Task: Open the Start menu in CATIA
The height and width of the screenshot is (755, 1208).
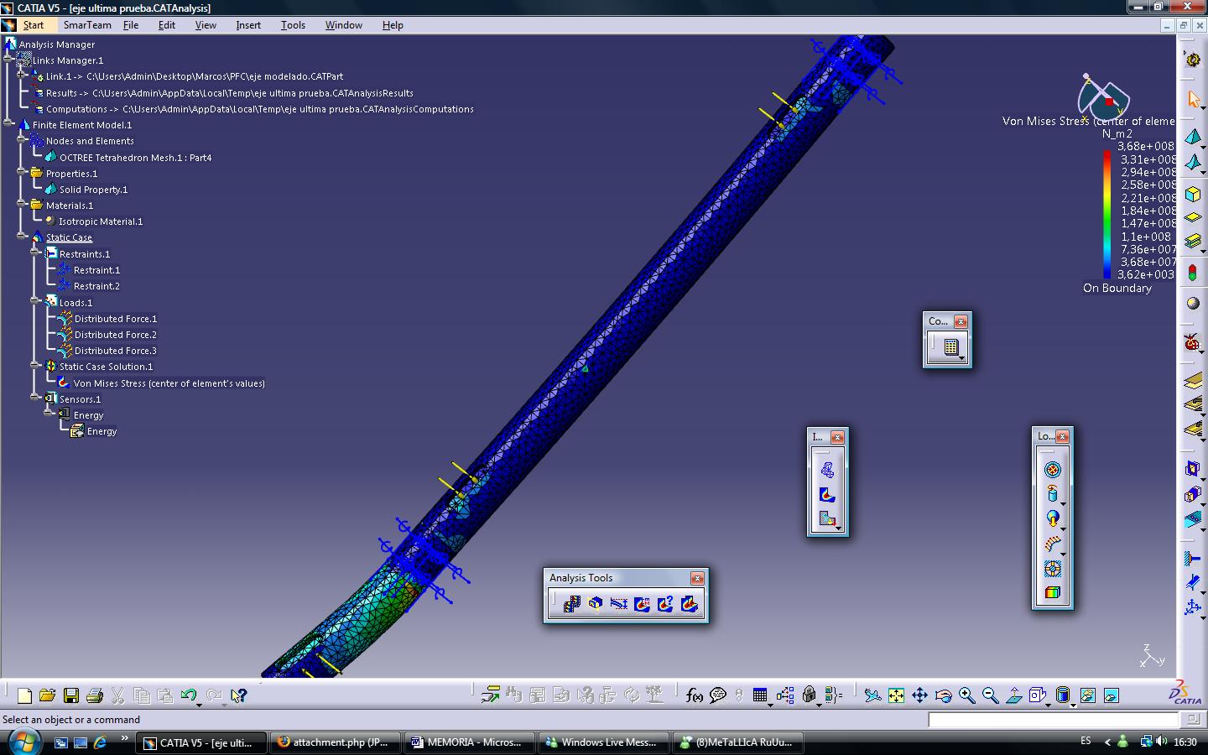Action: click(34, 25)
